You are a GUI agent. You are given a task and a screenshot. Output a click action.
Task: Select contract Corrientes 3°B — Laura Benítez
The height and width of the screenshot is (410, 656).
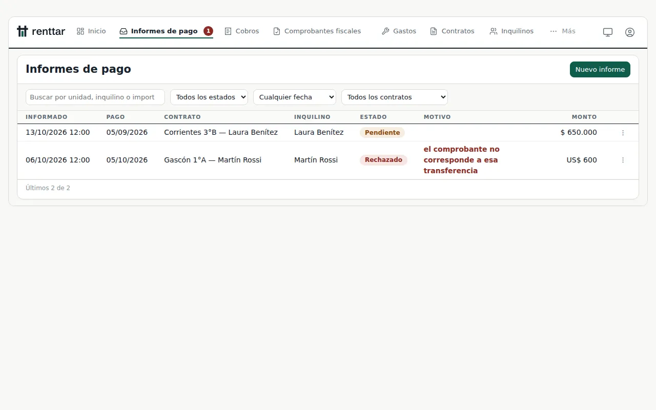pyautogui.click(x=221, y=133)
